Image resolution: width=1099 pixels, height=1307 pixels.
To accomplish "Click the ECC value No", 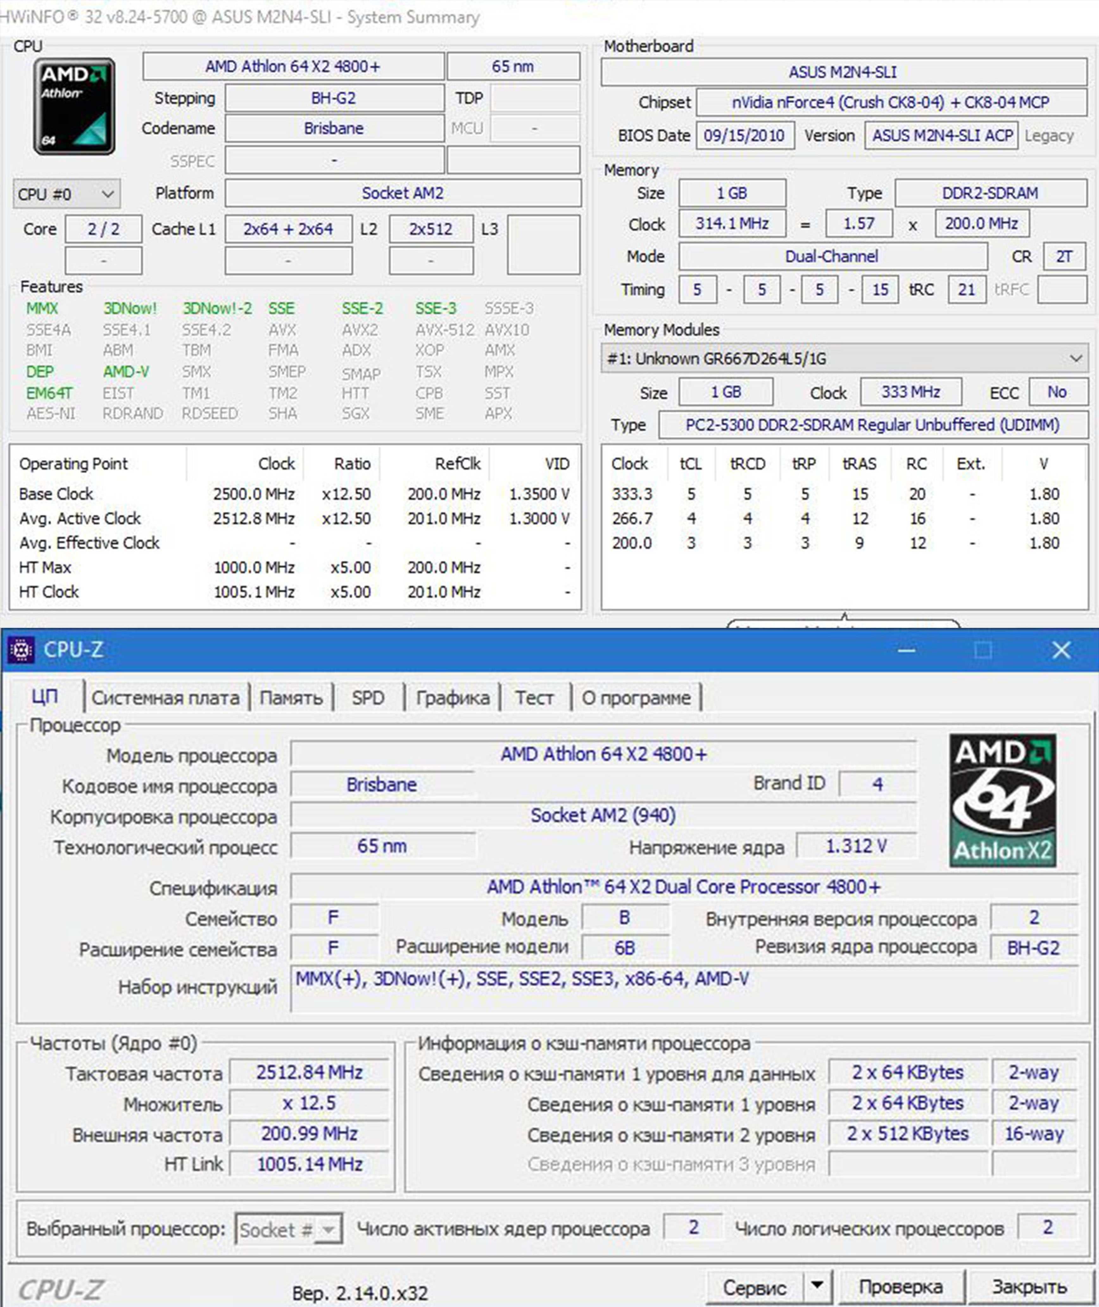I will 1058,392.
